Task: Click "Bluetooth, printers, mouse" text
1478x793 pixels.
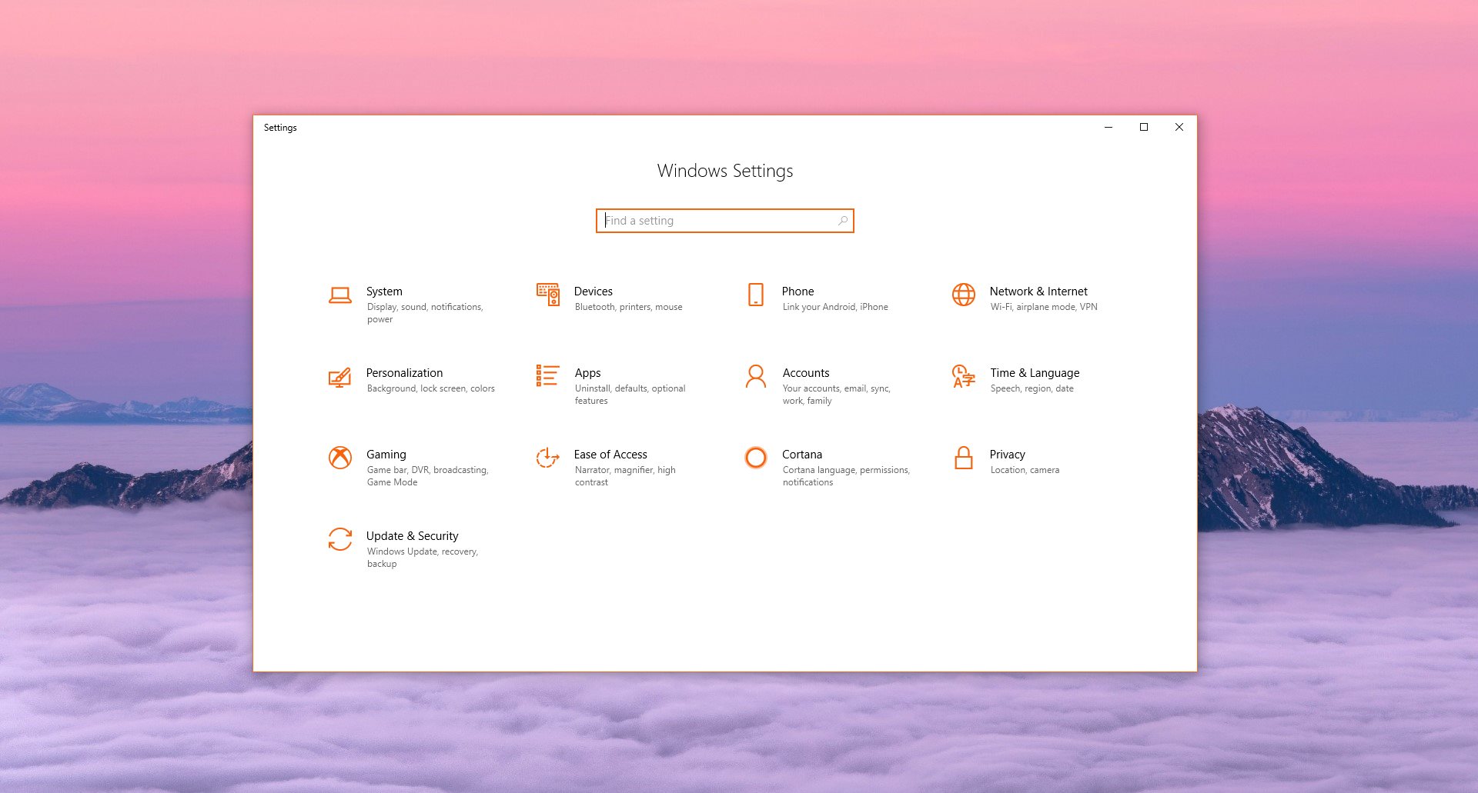Action: pos(629,307)
